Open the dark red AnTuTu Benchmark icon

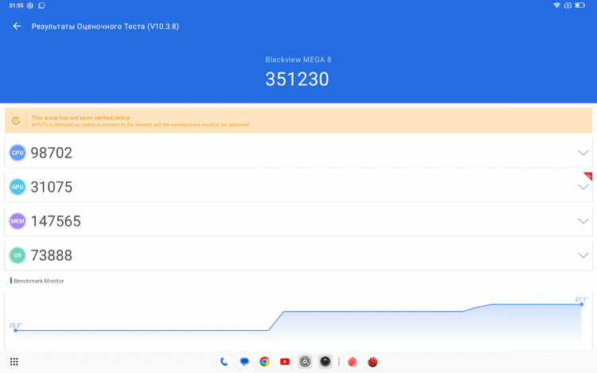[x=373, y=362]
